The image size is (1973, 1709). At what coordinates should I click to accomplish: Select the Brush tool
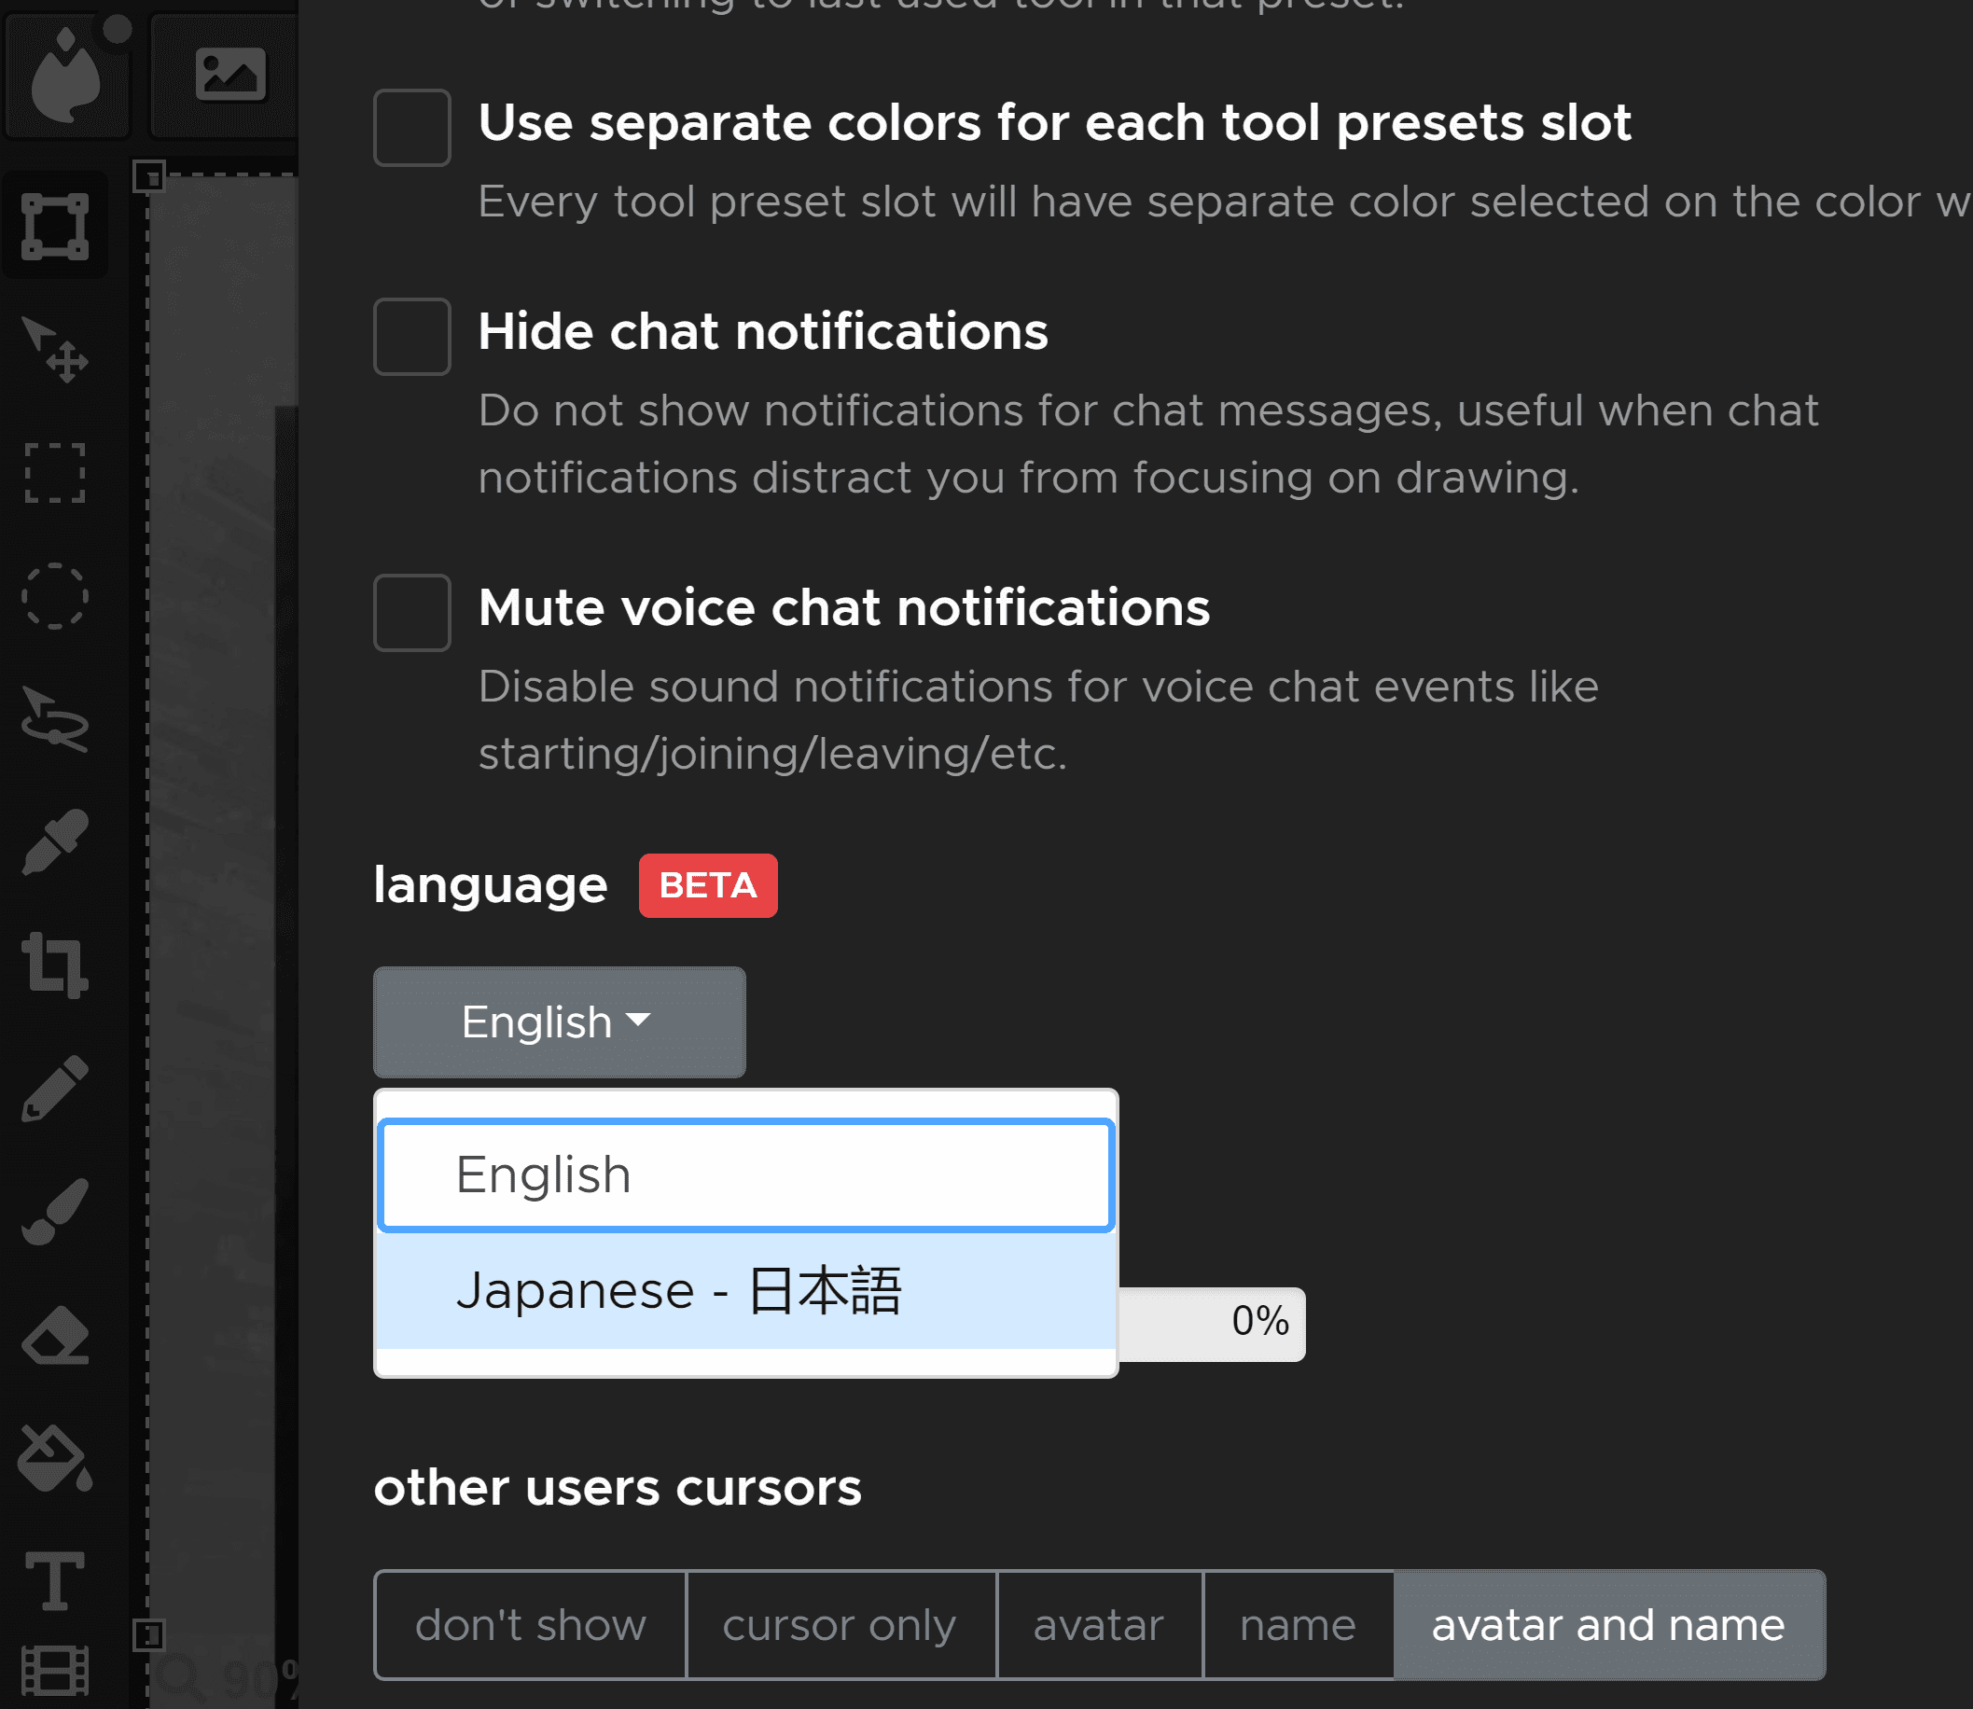point(55,1211)
